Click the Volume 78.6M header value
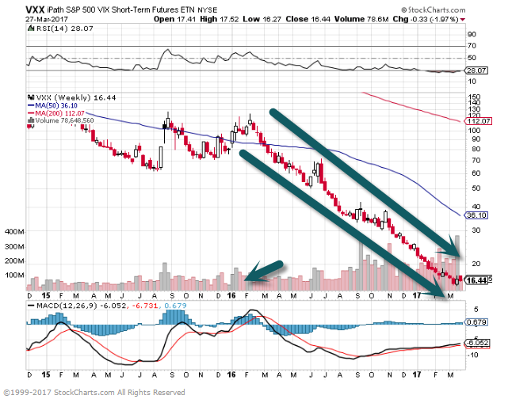This screenshot has width=512, height=403. click(x=361, y=19)
